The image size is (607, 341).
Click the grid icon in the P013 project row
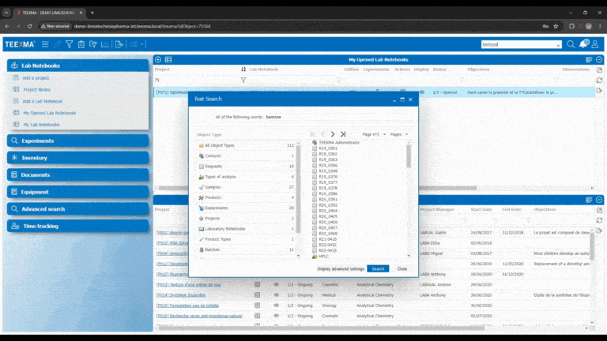pos(257,284)
